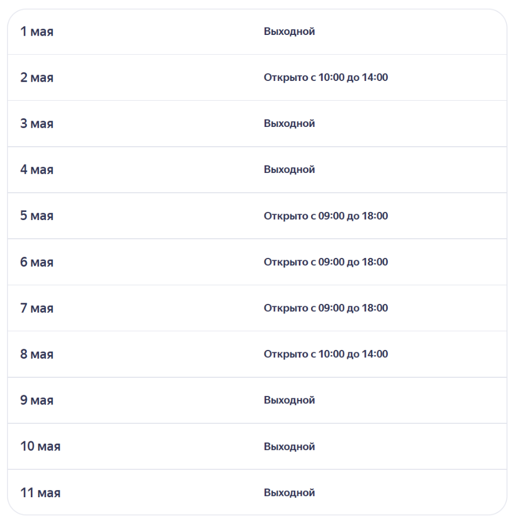The image size is (518, 524).
Task: Select the 7 мая date label
Action: click(x=37, y=309)
